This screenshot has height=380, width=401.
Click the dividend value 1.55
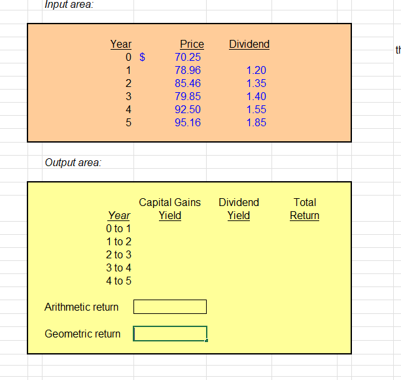pos(256,109)
